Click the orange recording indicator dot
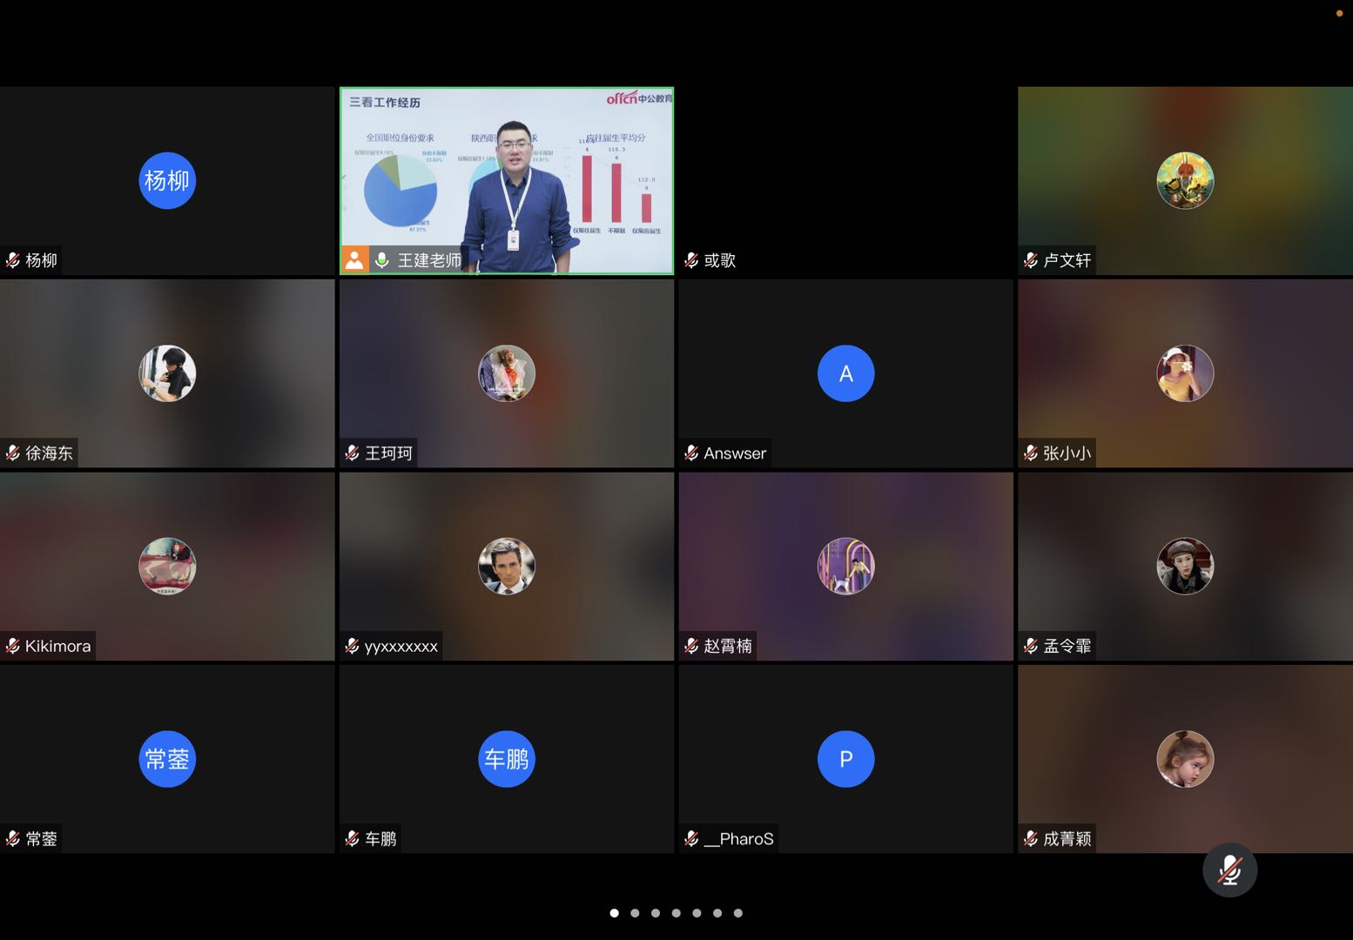Viewport: 1353px width, 940px height. pyautogui.click(x=1339, y=13)
